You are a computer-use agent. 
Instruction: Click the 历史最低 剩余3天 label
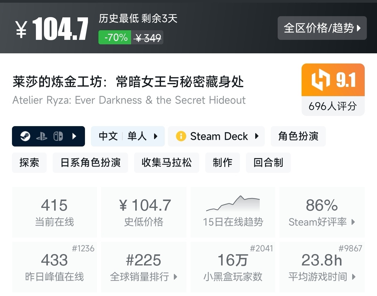point(138,19)
